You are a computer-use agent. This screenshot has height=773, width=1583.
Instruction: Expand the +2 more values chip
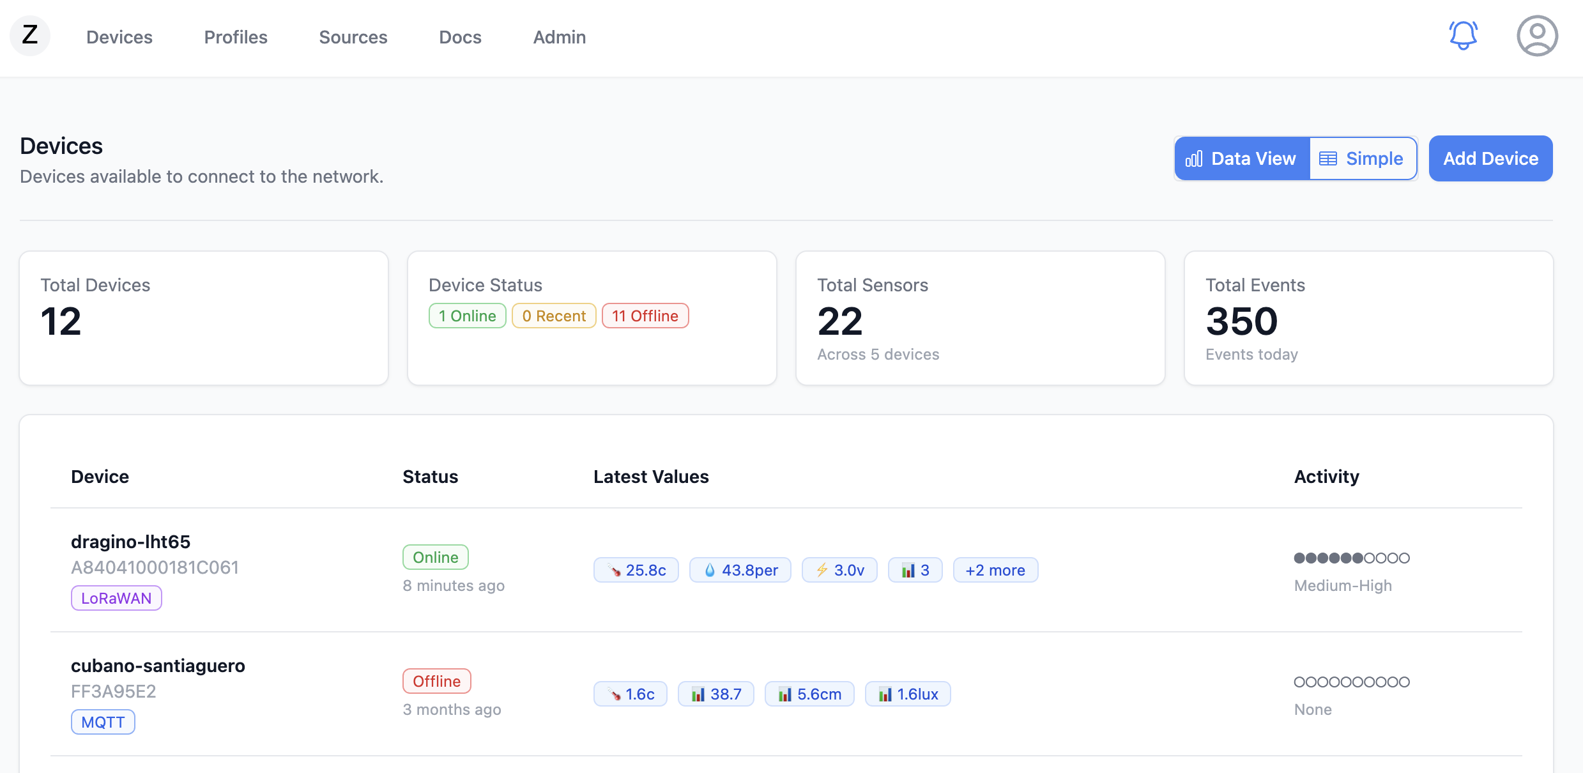[995, 570]
